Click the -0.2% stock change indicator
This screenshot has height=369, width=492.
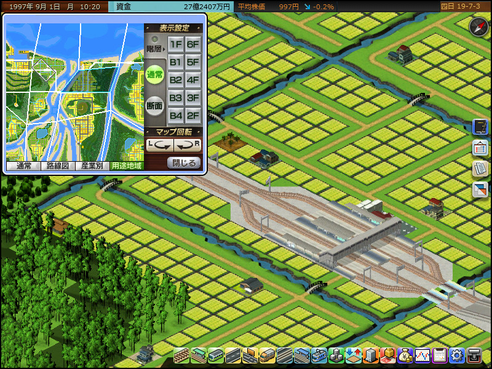(x=319, y=7)
